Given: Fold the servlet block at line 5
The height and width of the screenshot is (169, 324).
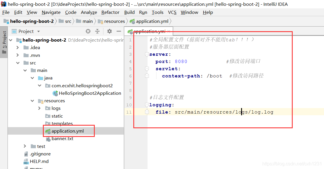Looking at the screenshot, I should [x=147, y=69].
